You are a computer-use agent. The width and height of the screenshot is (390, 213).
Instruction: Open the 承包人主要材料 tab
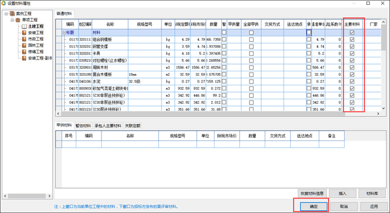click(x=108, y=125)
